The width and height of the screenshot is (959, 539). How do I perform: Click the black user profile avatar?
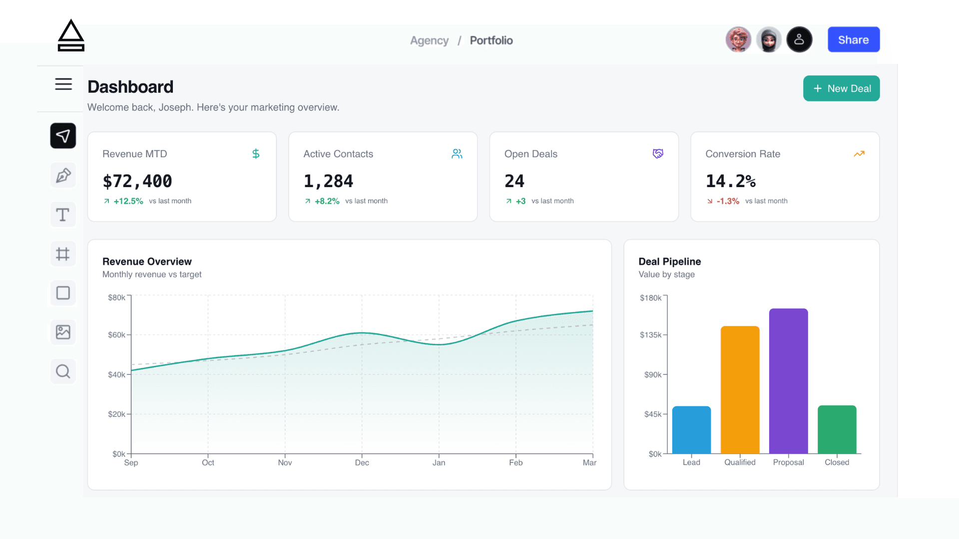[799, 40]
